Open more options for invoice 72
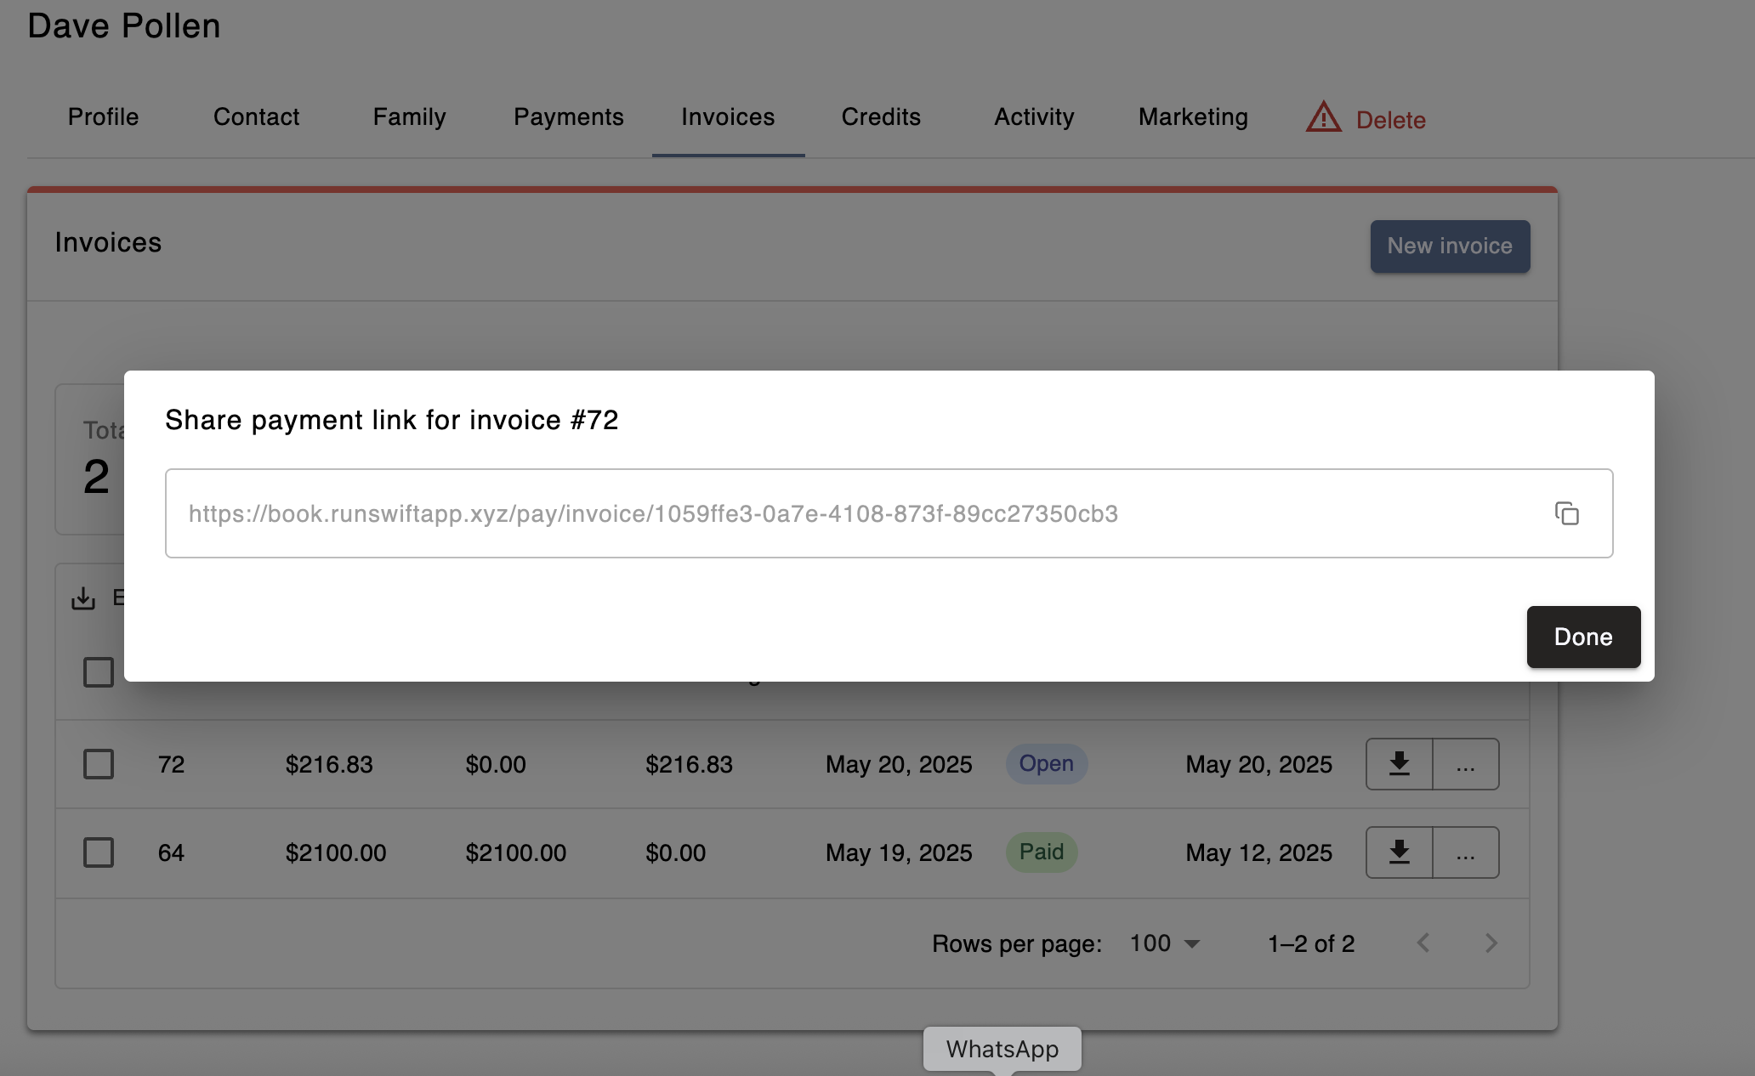Viewport: 1755px width, 1076px height. 1465,764
